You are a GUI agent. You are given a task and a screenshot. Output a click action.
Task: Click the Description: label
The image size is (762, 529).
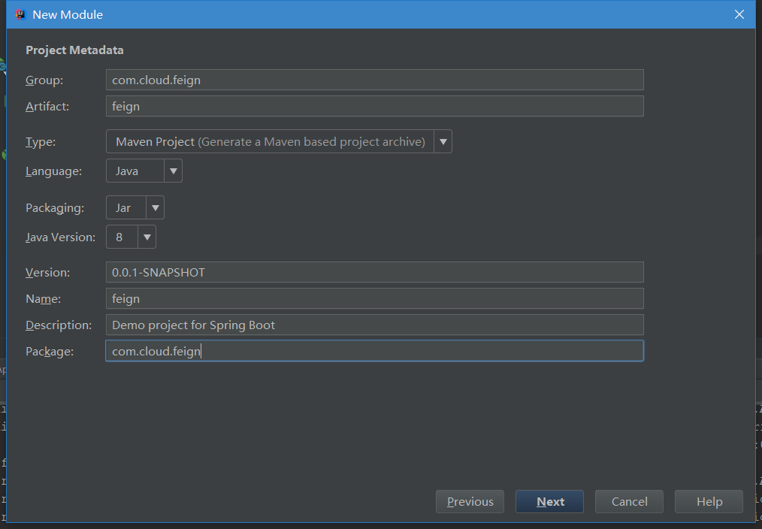[x=59, y=325]
